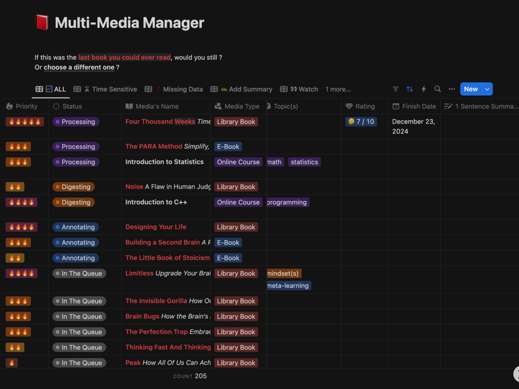Click the math topic tag
The height and width of the screenshot is (389, 519).
pyautogui.click(x=275, y=162)
